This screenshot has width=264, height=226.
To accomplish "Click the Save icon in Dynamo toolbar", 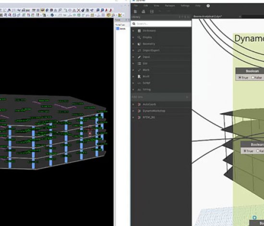I will click(152, 12).
